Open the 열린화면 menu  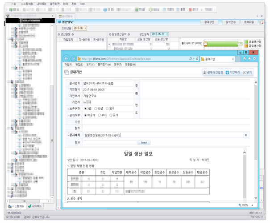click(54, 4)
